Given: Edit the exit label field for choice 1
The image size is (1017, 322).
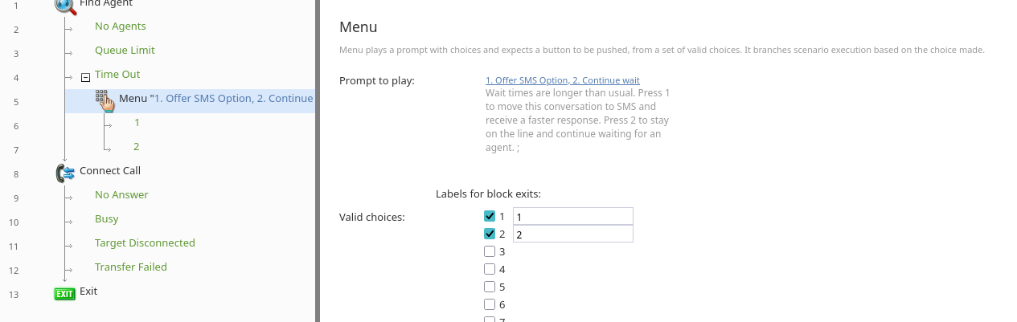Looking at the screenshot, I should click(572, 217).
